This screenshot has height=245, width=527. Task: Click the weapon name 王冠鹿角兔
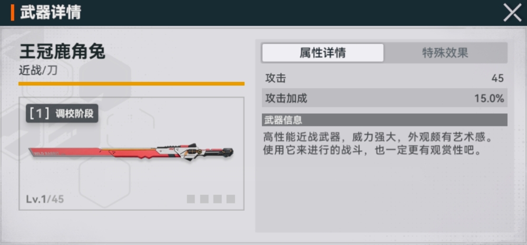(x=62, y=52)
